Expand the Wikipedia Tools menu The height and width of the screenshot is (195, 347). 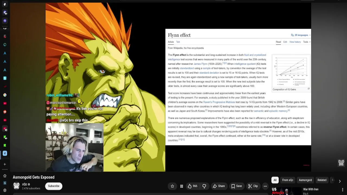pos(307,42)
